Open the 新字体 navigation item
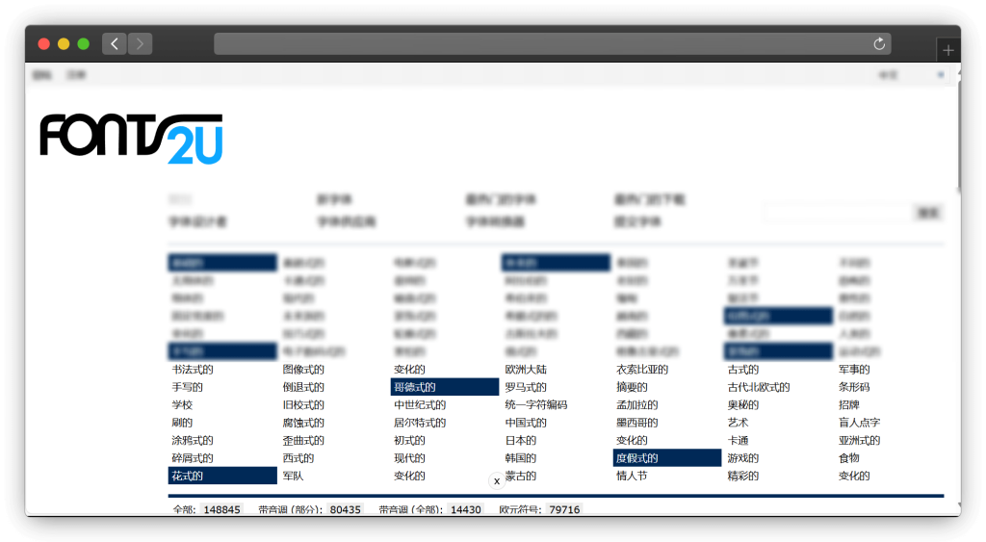Image resolution: width=986 pixels, height=542 pixels. pyautogui.click(x=332, y=200)
